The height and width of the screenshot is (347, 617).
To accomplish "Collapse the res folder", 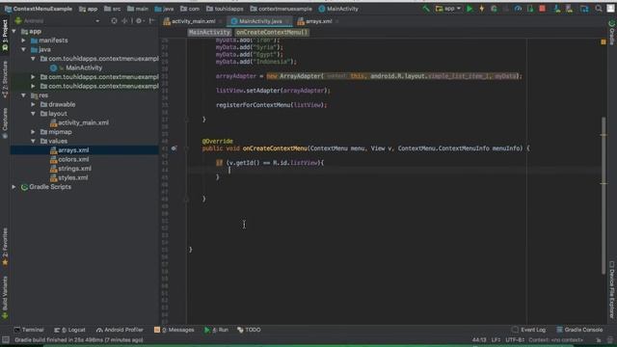I will coord(23,95).
